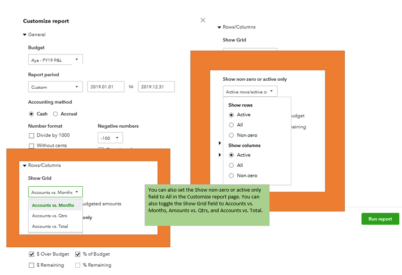Select All under Show rows

(231, 125)
